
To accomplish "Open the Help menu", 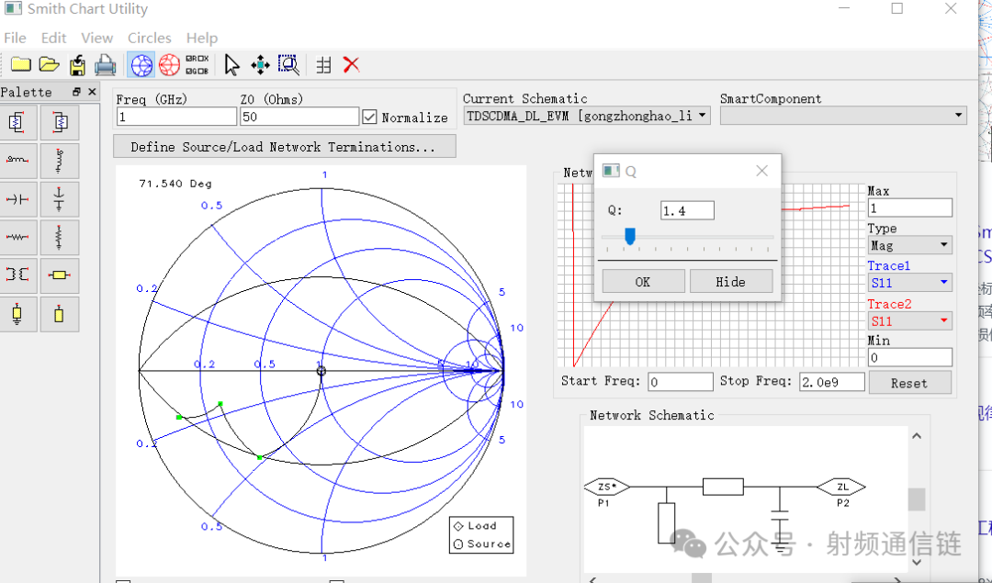I will click(x=202, y=38).
